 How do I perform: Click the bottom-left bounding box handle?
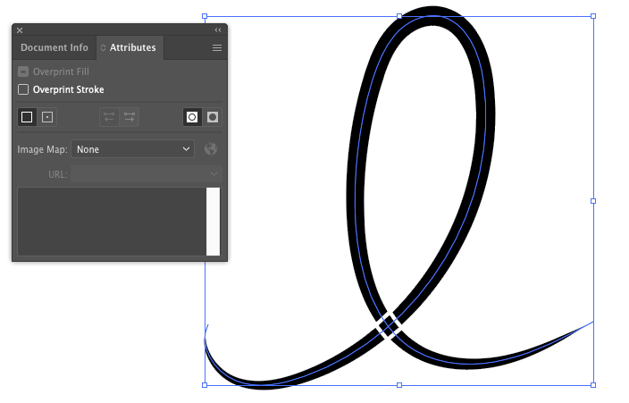coord(205,385)
